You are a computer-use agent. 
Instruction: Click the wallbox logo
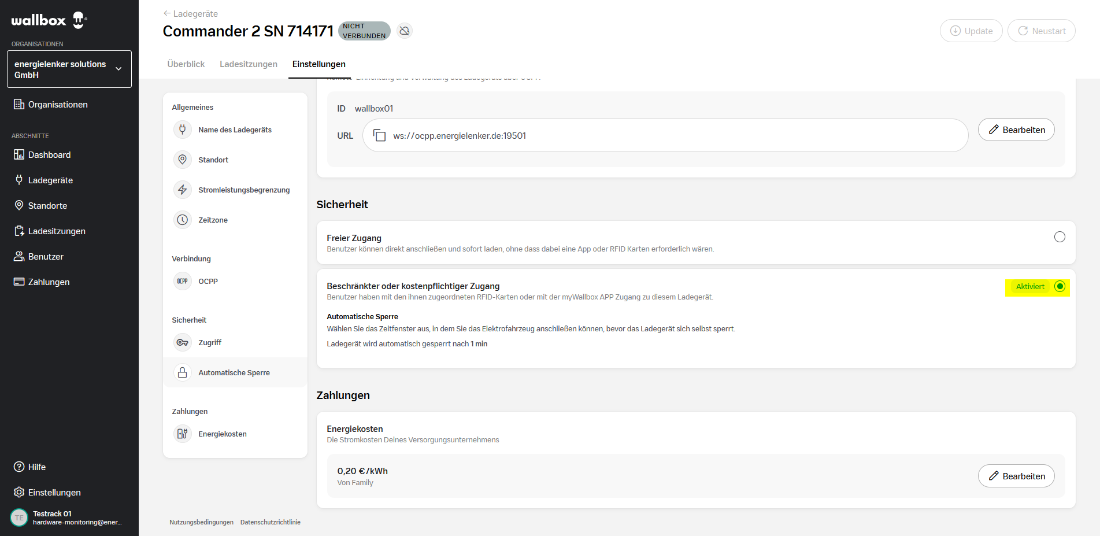(x=49, y=20)
